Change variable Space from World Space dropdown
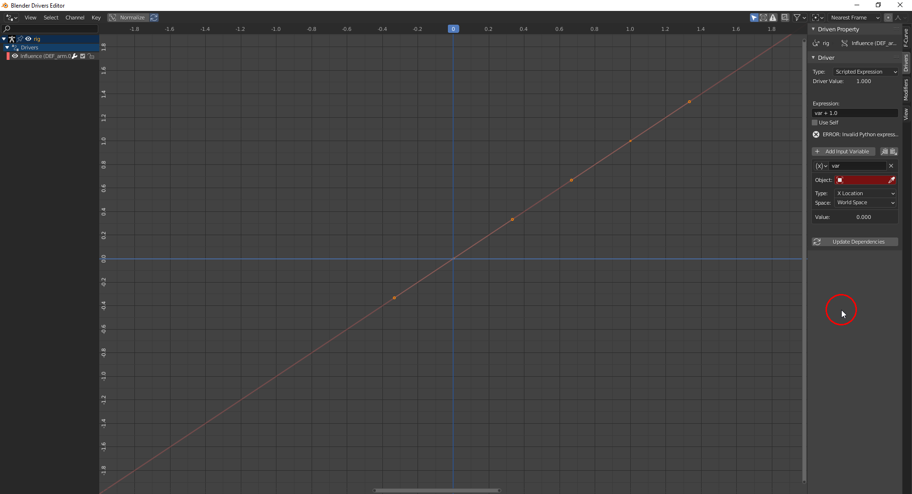 (x=864, y=202)
